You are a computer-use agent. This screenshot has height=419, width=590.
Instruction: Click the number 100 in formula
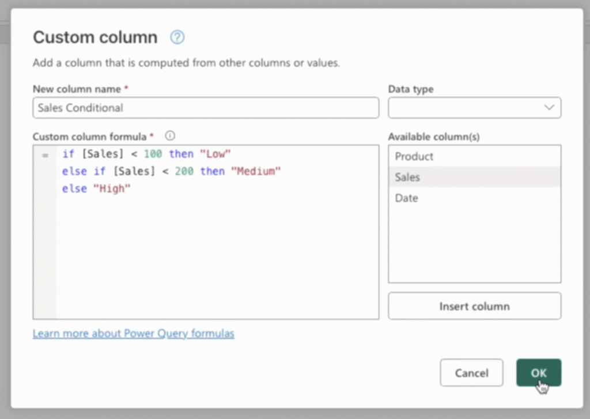(x=153, y=154)
